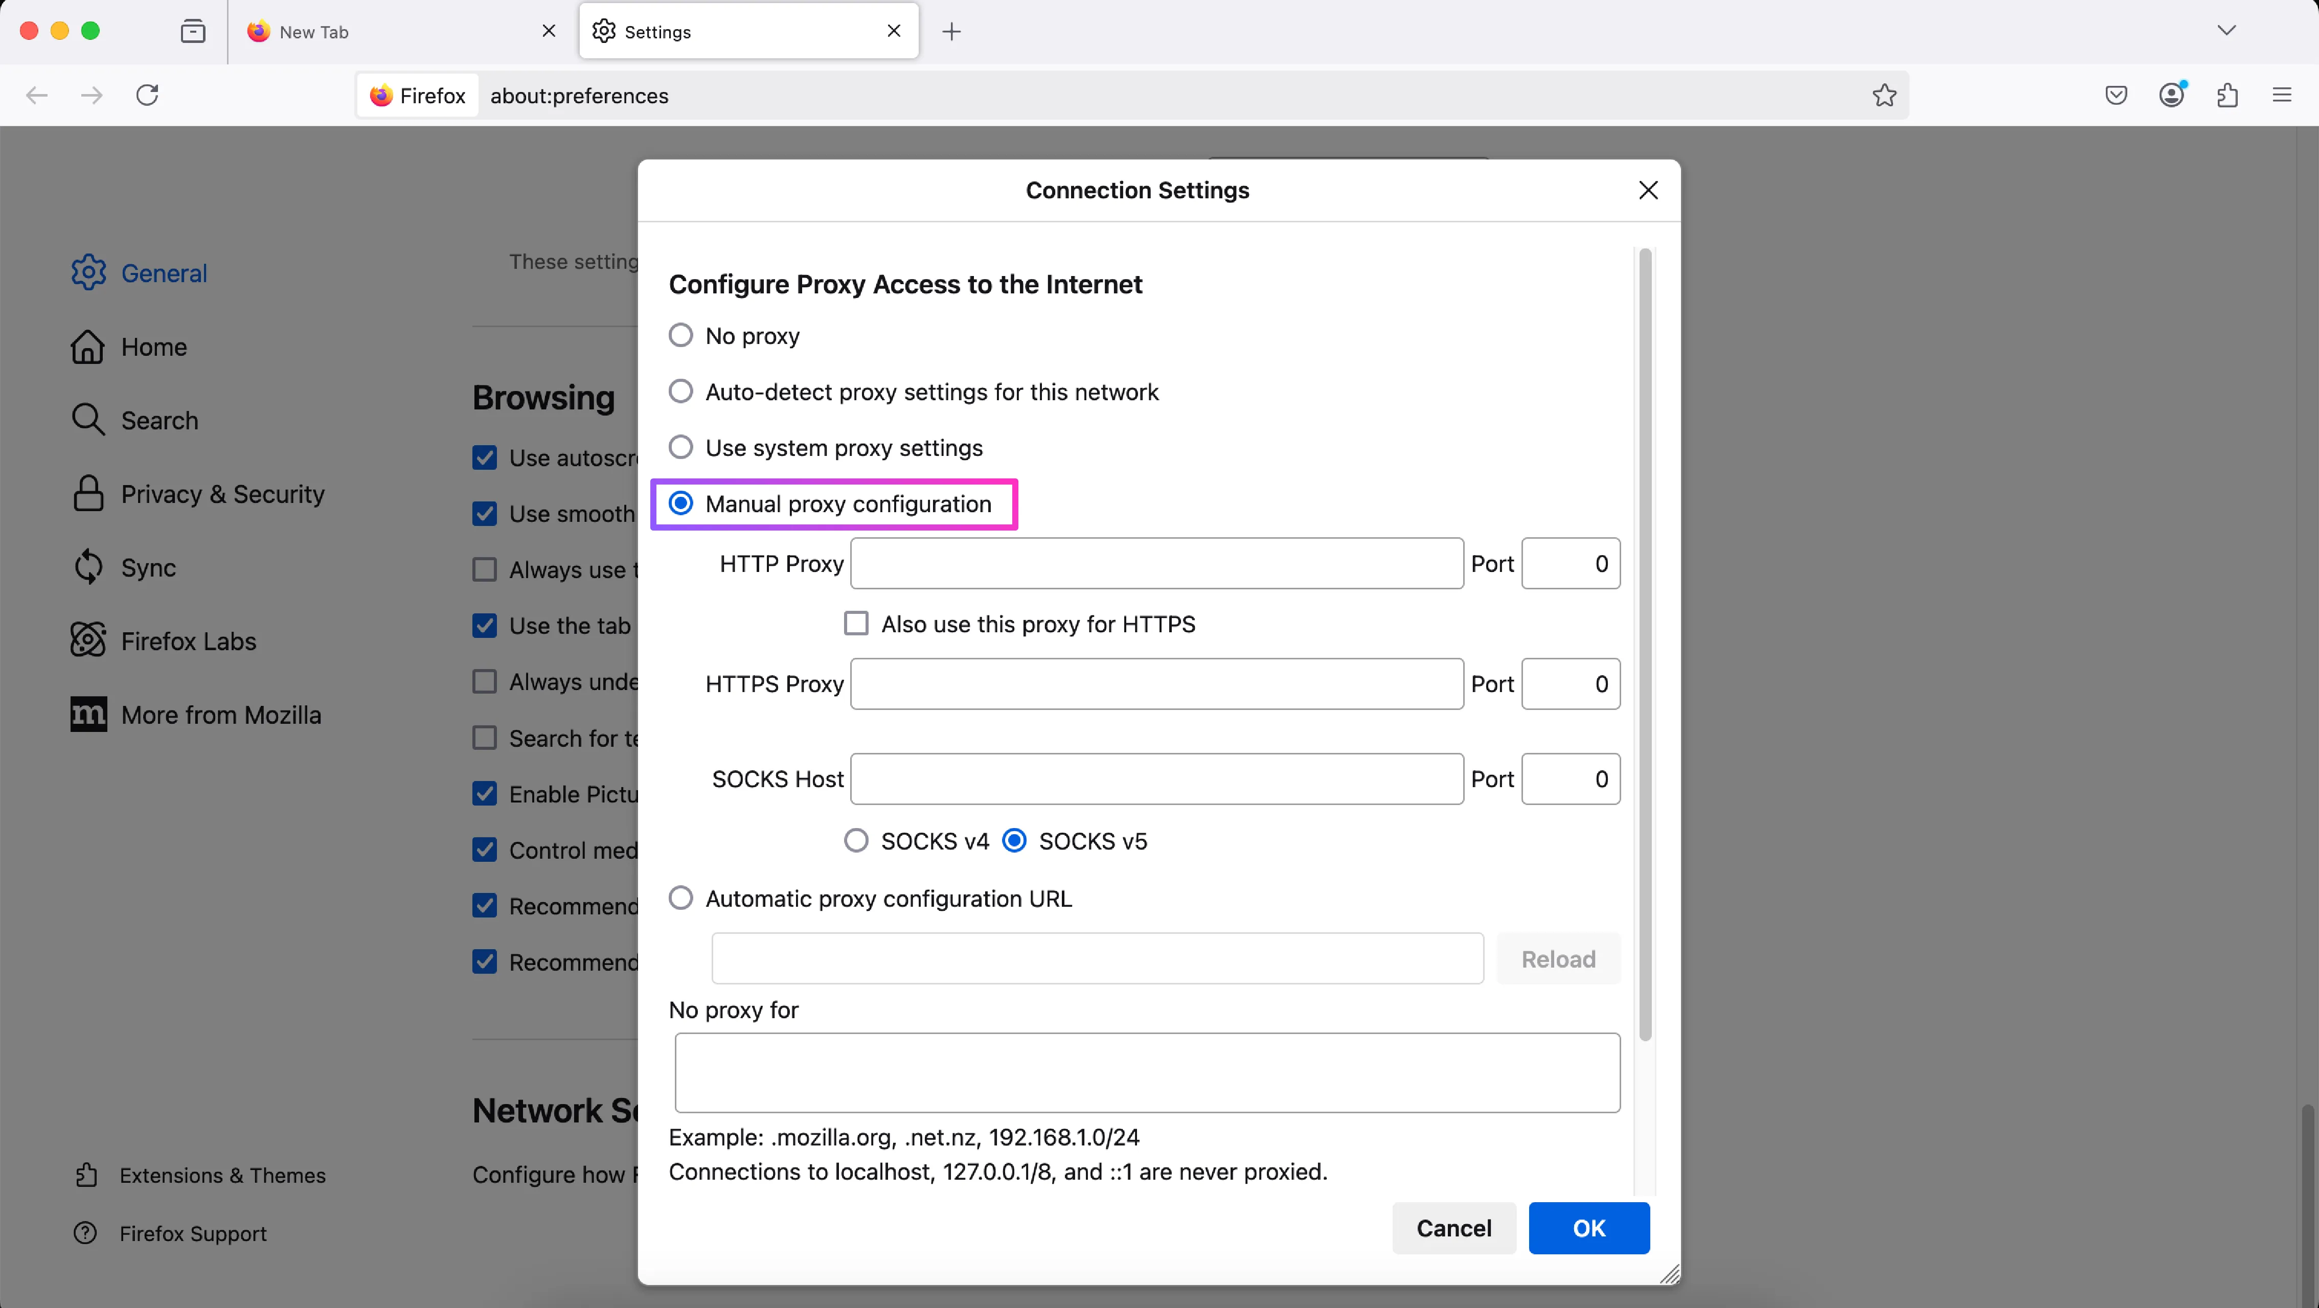2319x1308 pixels.
Task: Open the Firefox account profile icon
Action: [x=2171, y=96]
